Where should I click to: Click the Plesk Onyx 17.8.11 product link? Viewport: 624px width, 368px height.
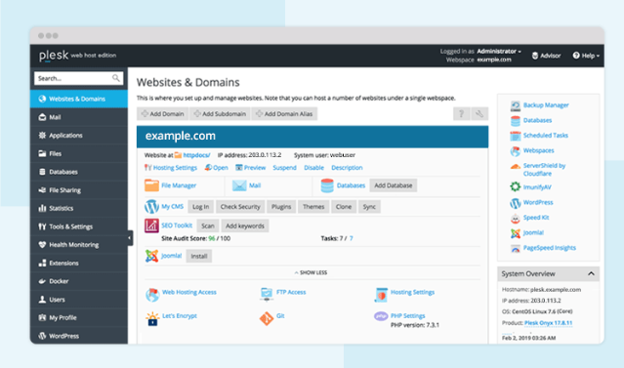[549, 323]
